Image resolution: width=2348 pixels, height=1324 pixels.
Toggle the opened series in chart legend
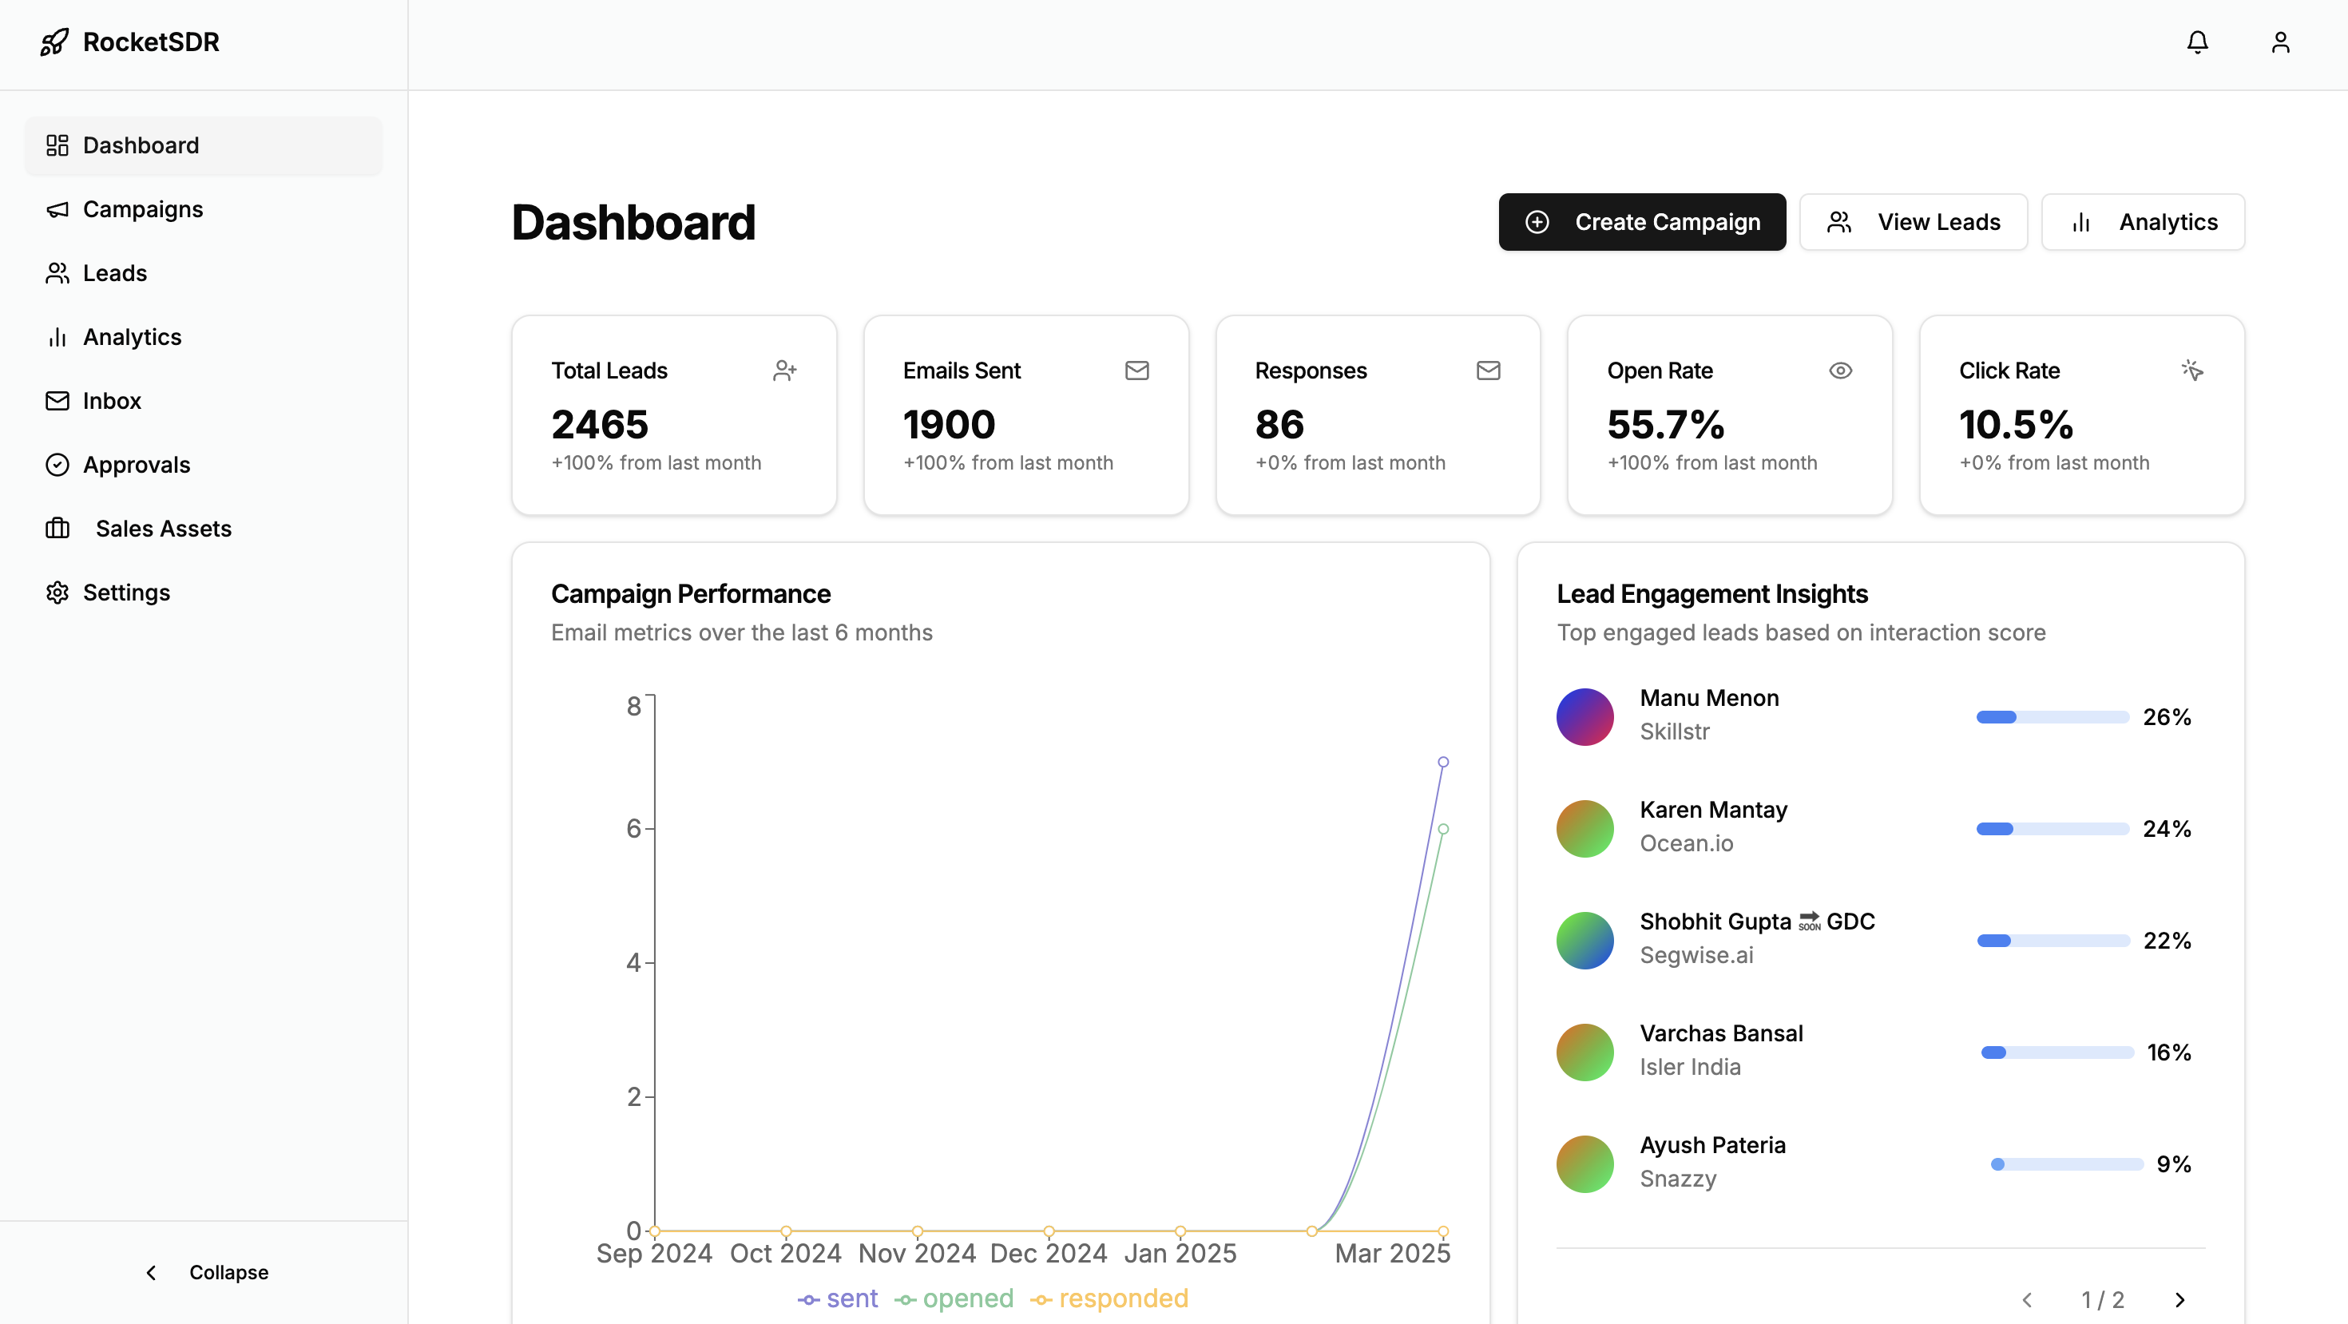pyautogui.click(x=954, y=1298)
